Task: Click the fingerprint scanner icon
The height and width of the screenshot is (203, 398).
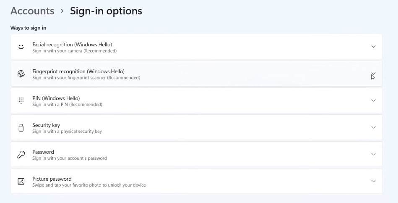Action: pos(21,74)
